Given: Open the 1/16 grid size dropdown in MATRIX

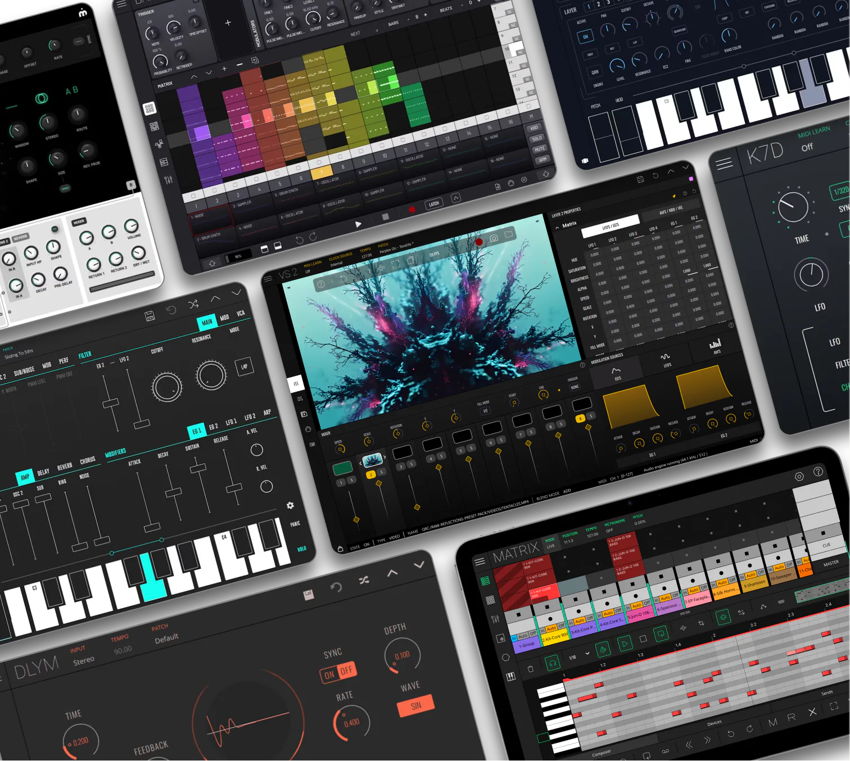Looking at the screenshot, I should pyautogui.click(x=579, y=656).
